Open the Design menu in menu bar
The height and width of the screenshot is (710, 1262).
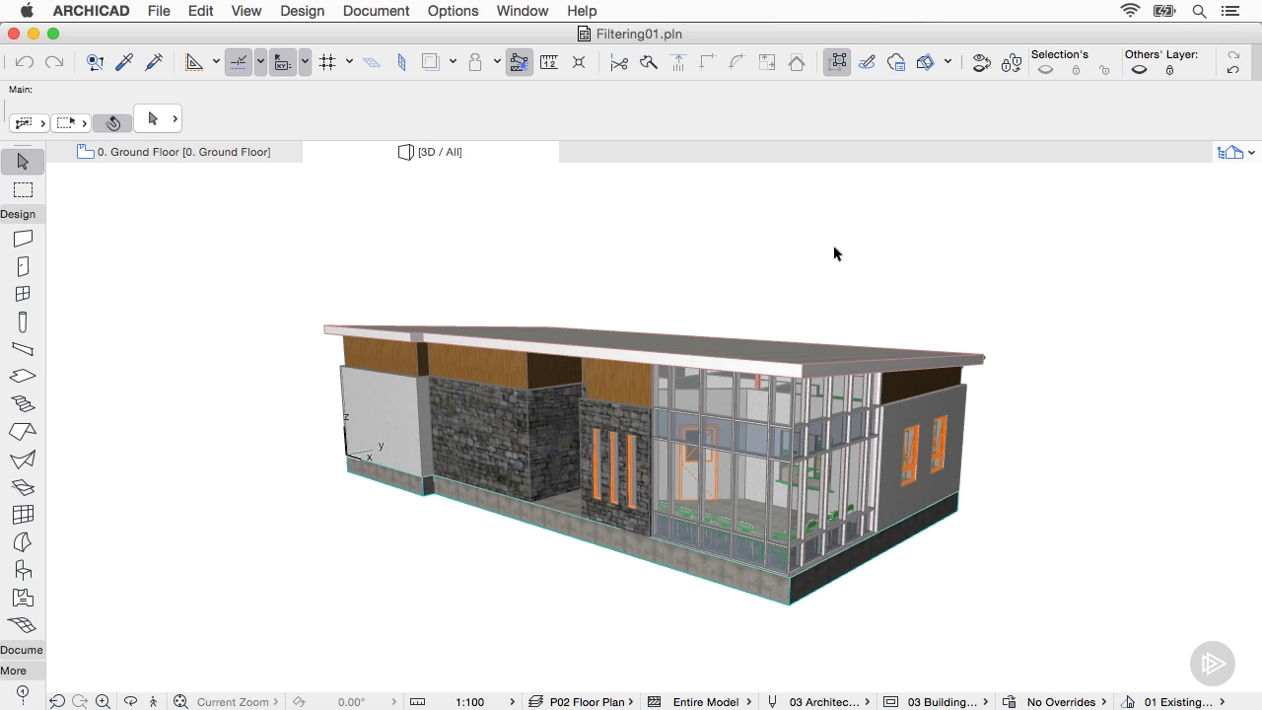302,11
